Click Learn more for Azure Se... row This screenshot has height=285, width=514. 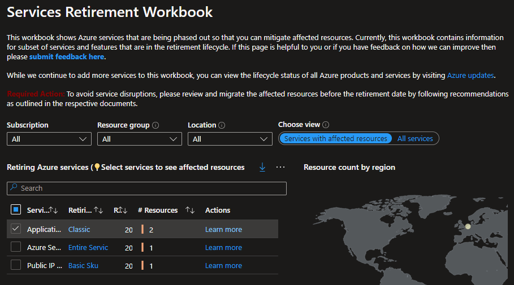[223, 247]
